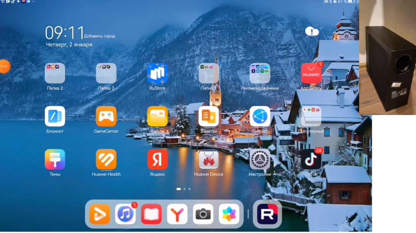
Task: Open the Темы themes app
Action: pyautogui.click(x=55, y=159)
